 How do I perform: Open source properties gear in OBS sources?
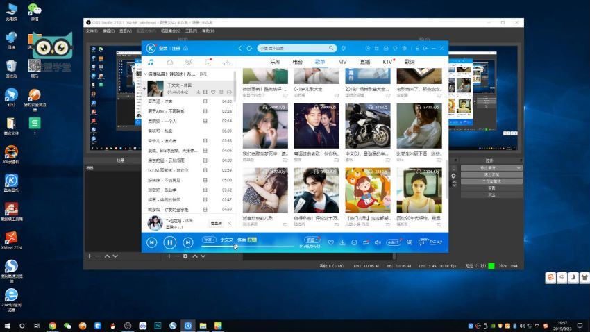pos(185,256)
